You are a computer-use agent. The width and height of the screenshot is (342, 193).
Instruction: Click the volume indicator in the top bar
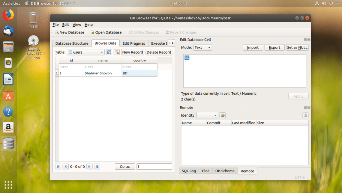tap(324, 3)
